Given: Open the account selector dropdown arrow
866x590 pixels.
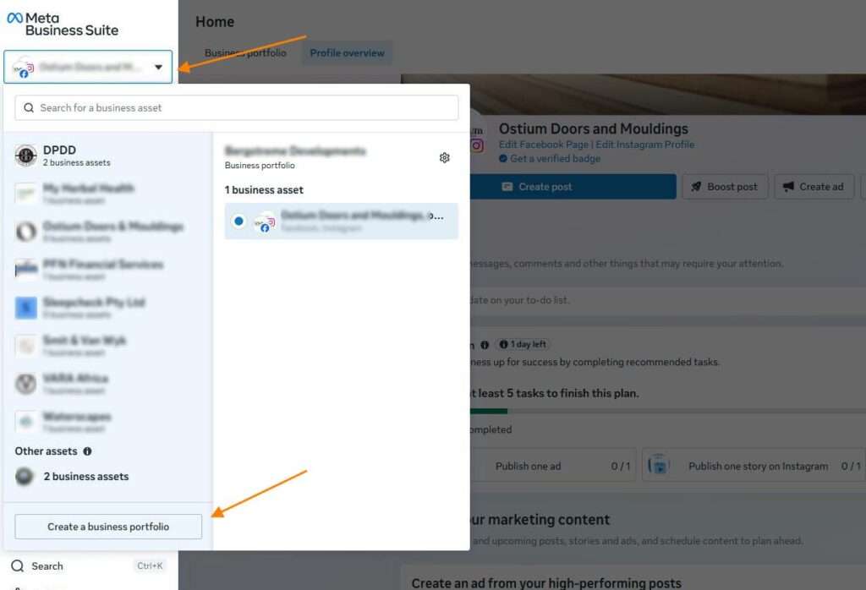Looking at the screenshot, I should (x=158, y=68).
